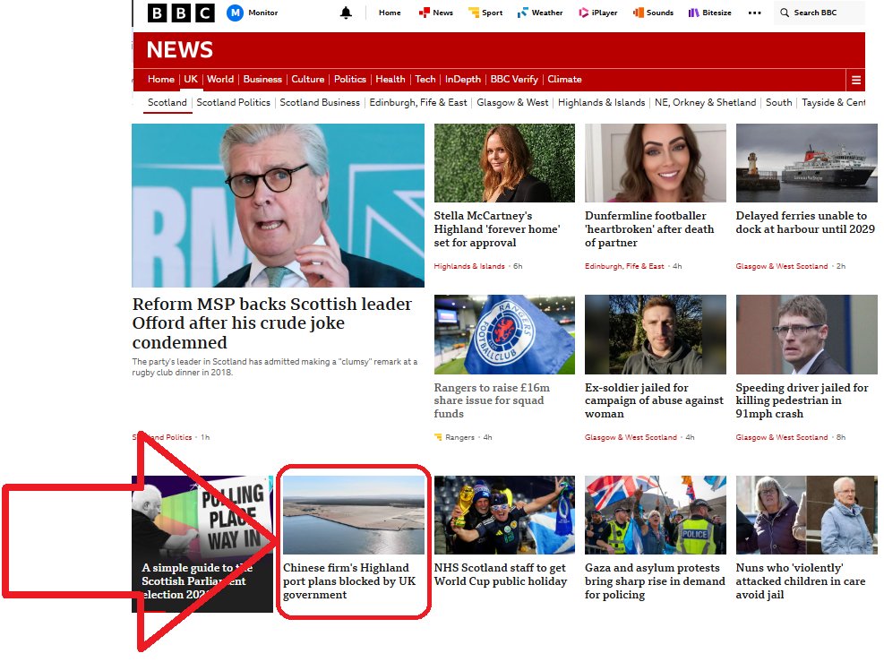Open the Scotland Business sub-tab
Viewport: 884px width, 662px height.
tap(319, 103)
